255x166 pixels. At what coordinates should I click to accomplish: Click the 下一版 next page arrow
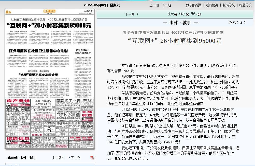click(x=69, y=158)
